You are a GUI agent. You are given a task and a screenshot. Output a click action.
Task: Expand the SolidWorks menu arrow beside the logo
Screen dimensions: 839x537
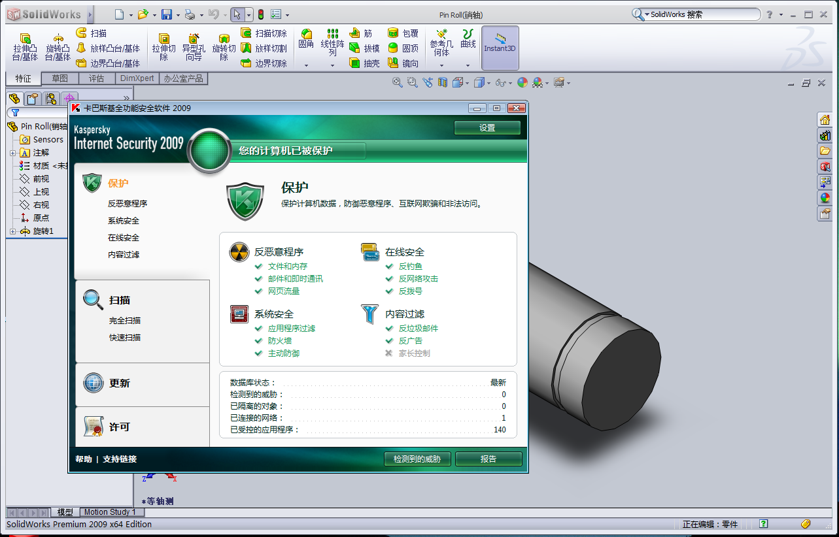(90, 14)
